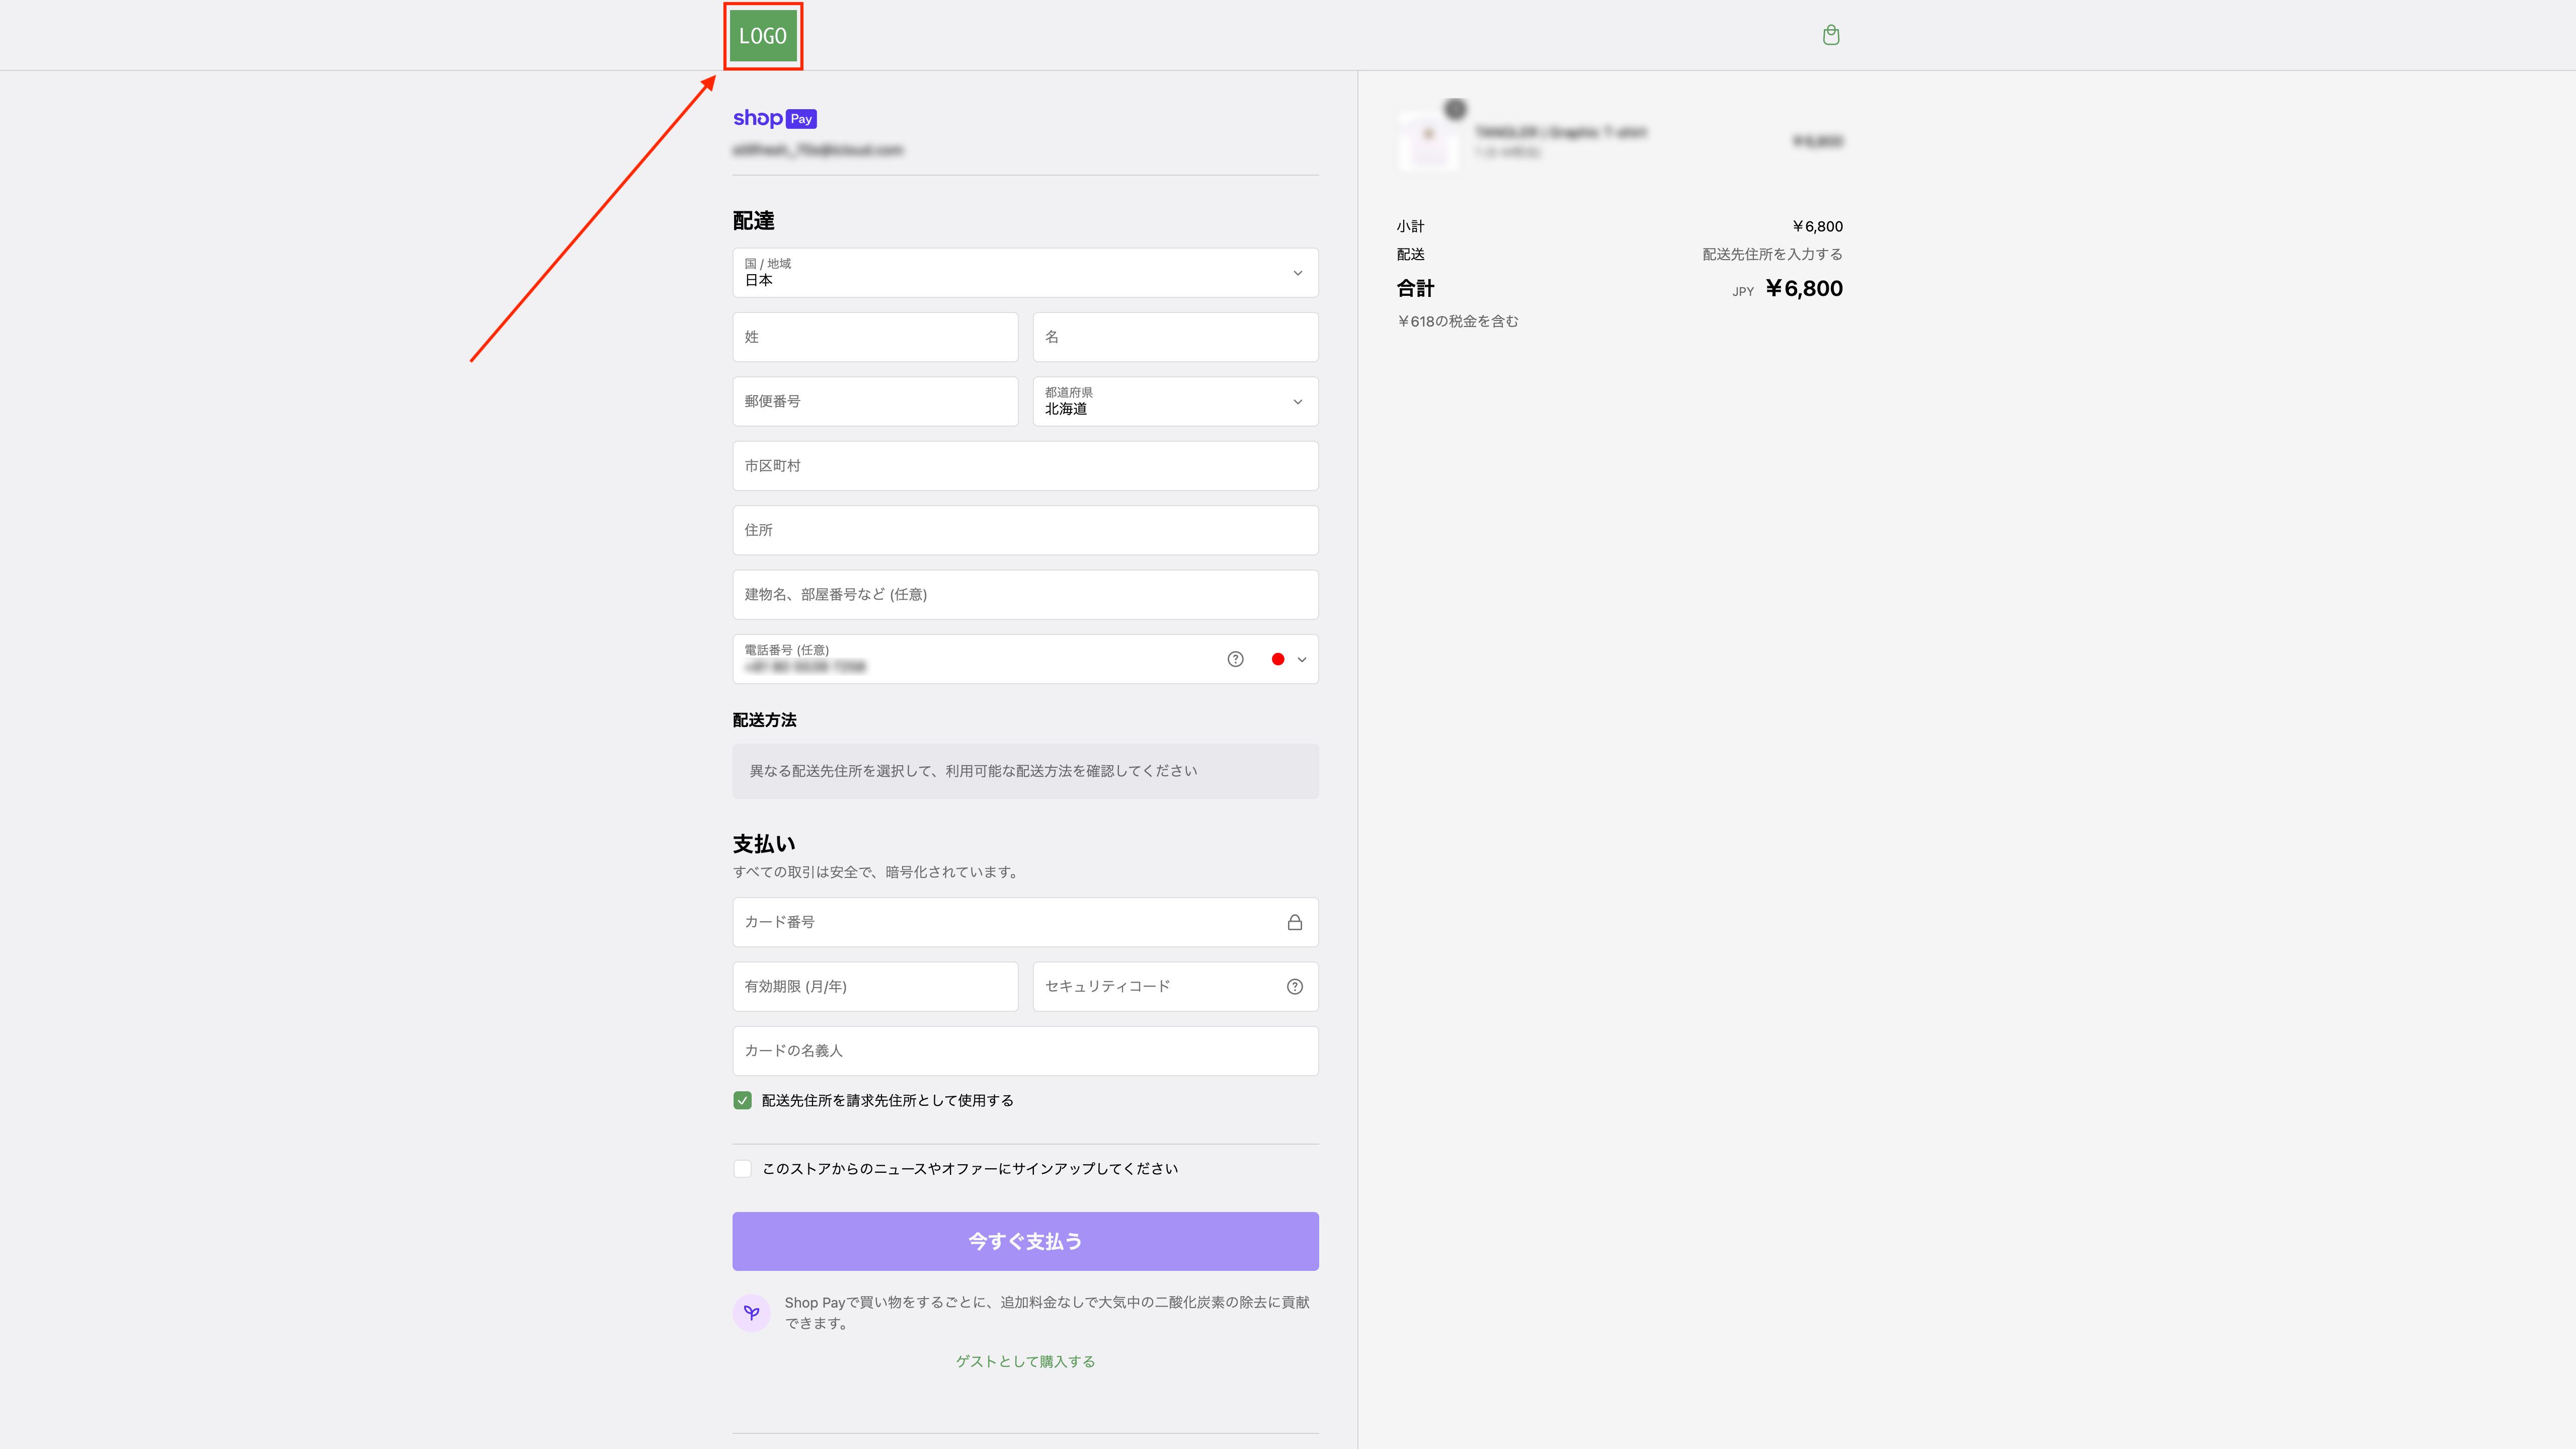Click the purple leaf carbon removal icon
Image resolution: width=2576 pixels, height=1449 pixels.
click(751, 1312)
